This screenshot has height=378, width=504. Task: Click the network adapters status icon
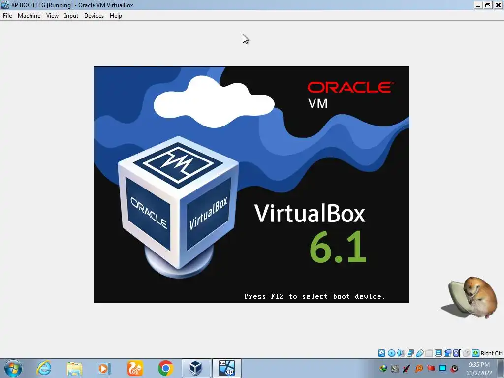click(x=410, y=353)
